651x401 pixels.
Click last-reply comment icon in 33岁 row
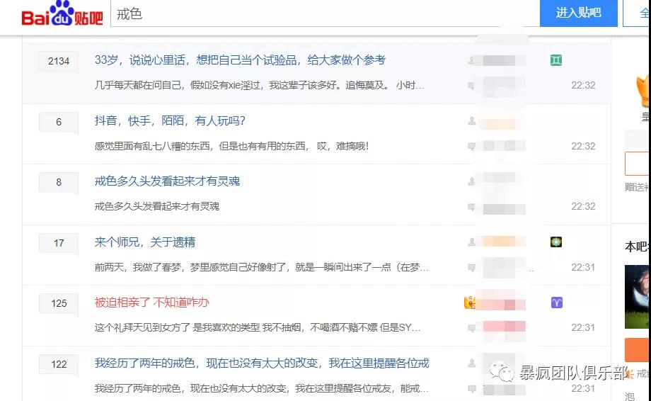[471, 86]
